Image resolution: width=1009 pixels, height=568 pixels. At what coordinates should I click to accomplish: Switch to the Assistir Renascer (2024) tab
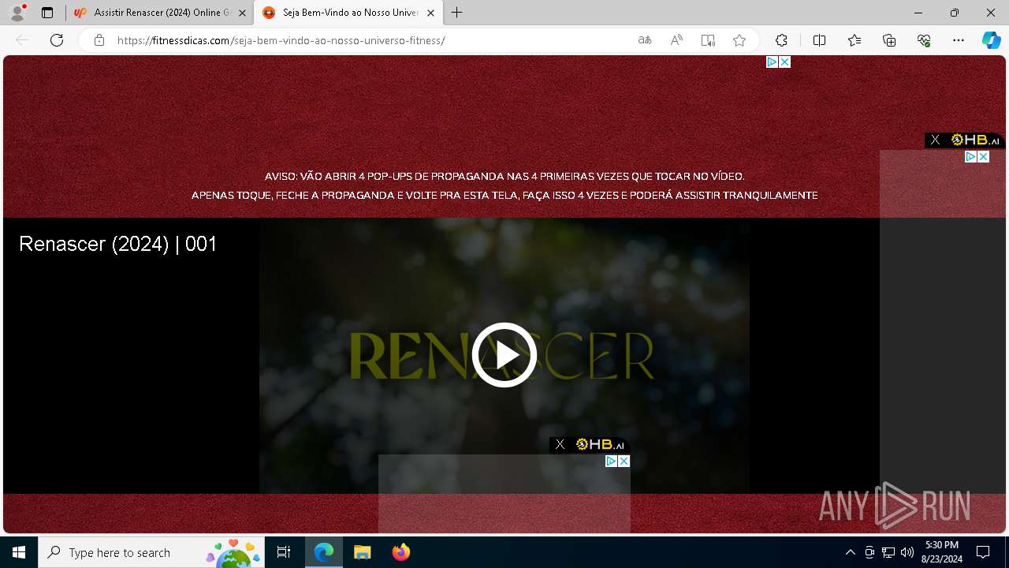coord(160,13)
